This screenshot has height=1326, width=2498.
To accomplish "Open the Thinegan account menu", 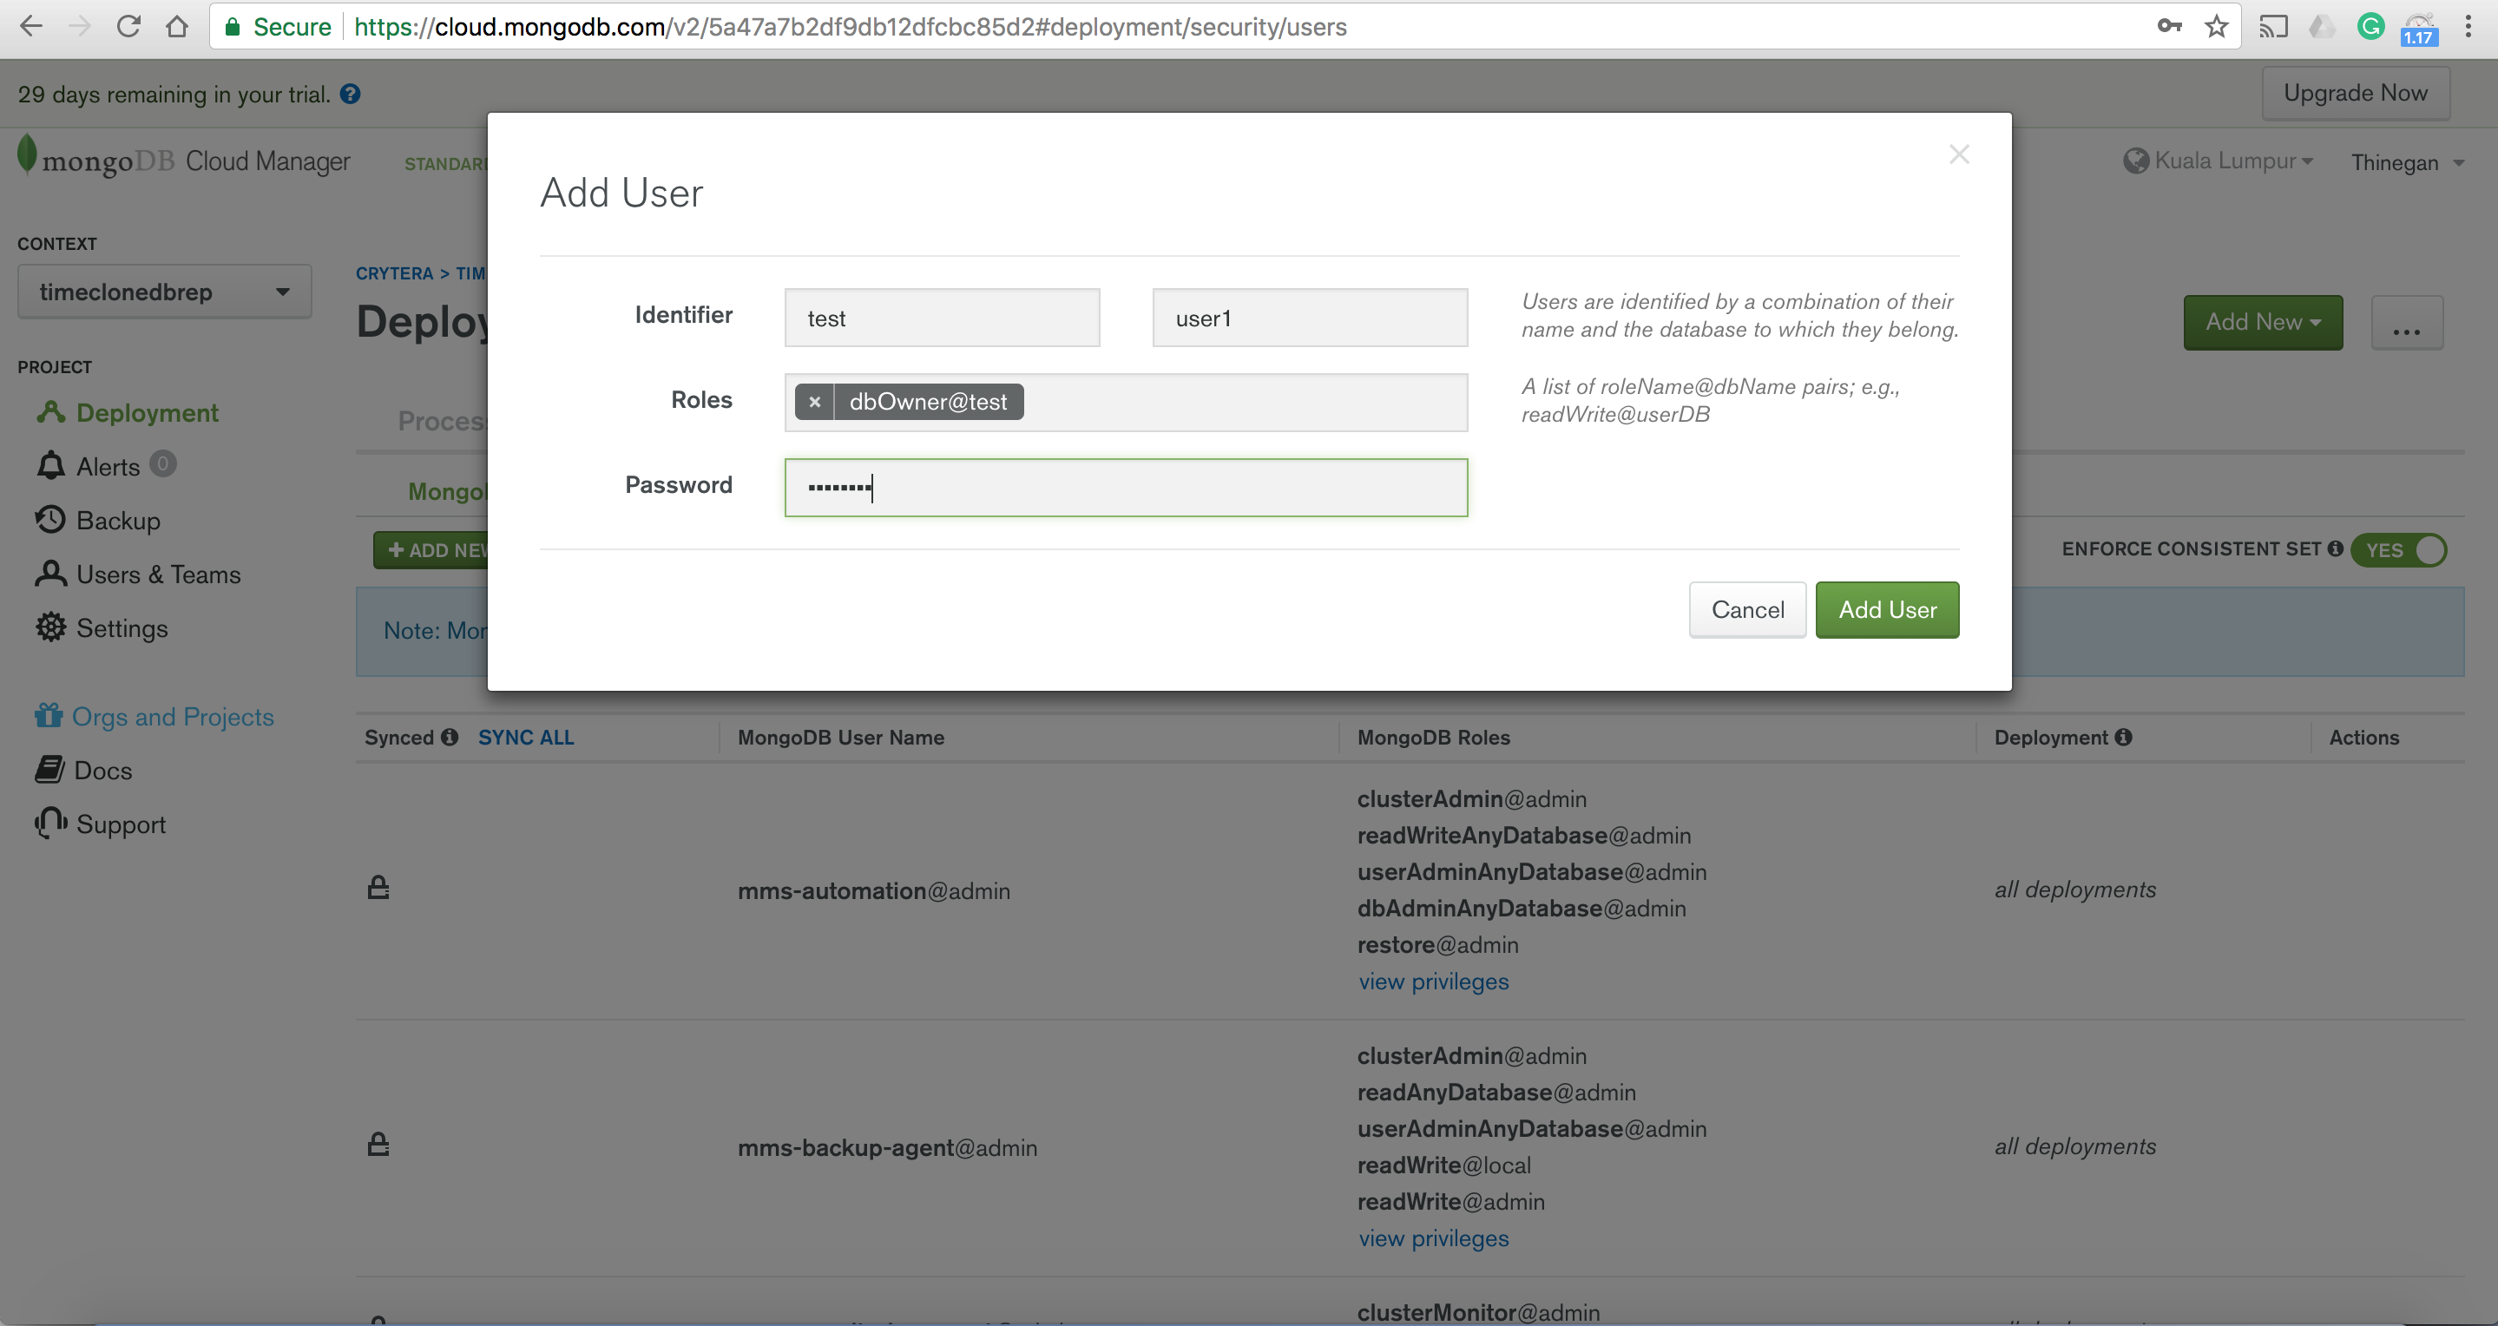I will click(2405, 163).
